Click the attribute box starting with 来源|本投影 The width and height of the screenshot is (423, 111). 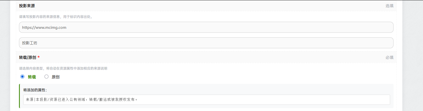207,100
